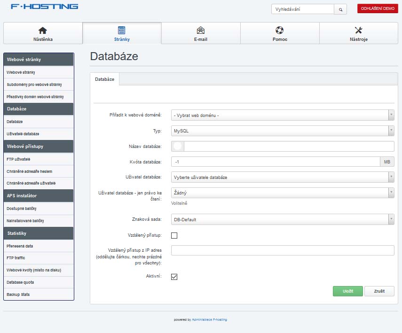This screenshot has width=402, height=333.
Task: Open the Typ MySQL dropdown
Action: point(283,131)
